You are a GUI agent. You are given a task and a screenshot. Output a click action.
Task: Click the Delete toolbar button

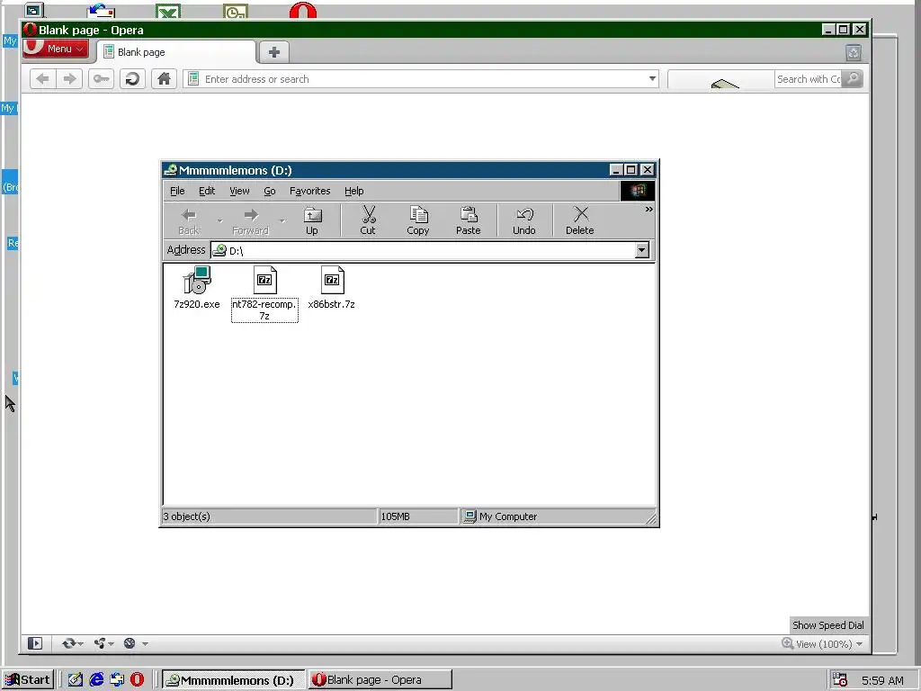click(580, 221)
